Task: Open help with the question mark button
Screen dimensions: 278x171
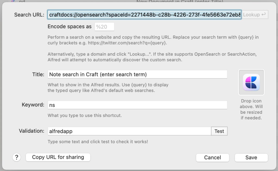Action: pyautogui.click(x=17, y=157)
